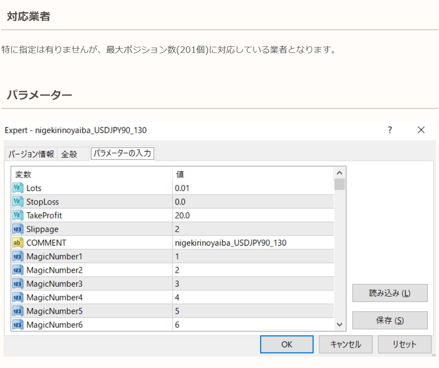Click the MagicNumber1 integer icon
This screenshot has height=368, width=439.
pos(18,257)
